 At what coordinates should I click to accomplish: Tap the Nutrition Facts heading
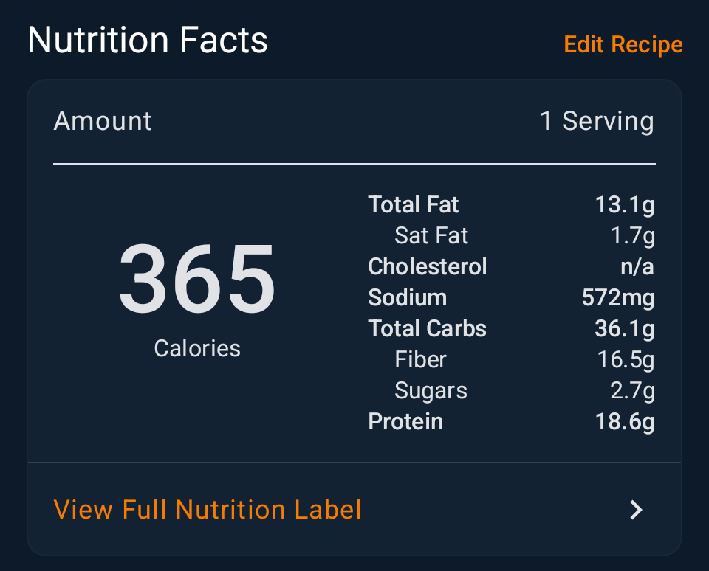tap(148, 40)
